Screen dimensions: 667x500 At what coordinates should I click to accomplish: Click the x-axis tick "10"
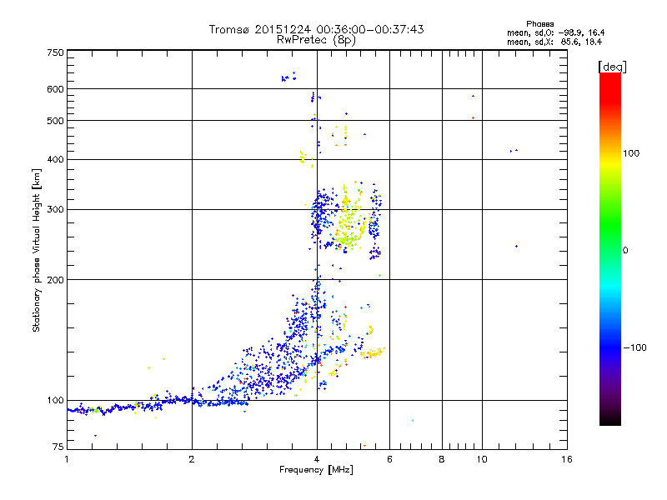[482, 459]
